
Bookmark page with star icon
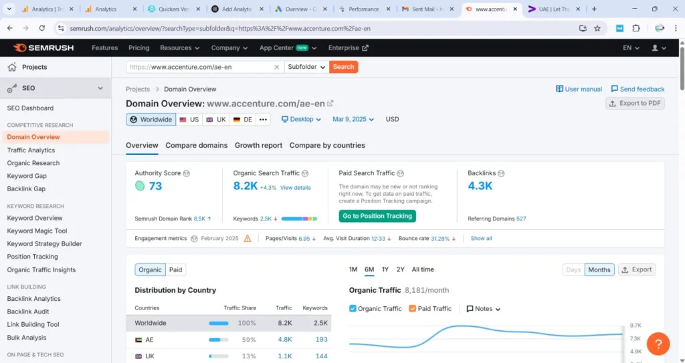[x=597, y=28]
